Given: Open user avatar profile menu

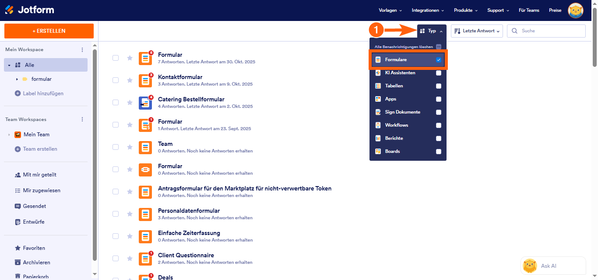Looking at the screenshot, I should tap(575, 10).
